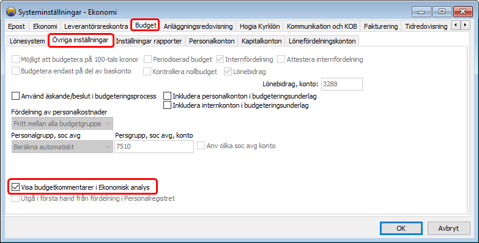The height and width of the screenshot is (243, 479).
Task: Open the Anläggningsredovisning tab
Action: 198,26
